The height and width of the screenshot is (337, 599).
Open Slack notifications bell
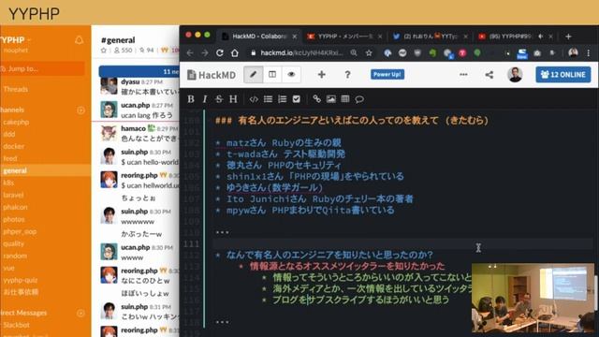[x=79, y=40]
